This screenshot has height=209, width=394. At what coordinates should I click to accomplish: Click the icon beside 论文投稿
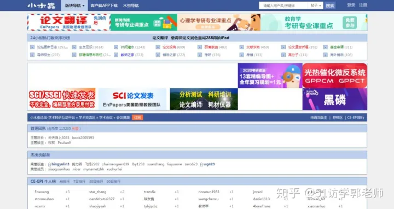coord(158,47)
